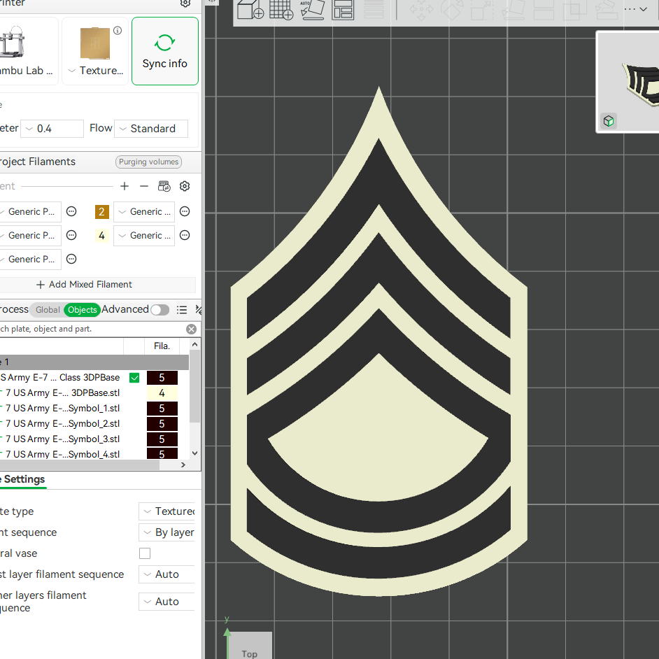659x659 pixels.
Task: Click the info icon on plate card
Action: coord(118,30)
